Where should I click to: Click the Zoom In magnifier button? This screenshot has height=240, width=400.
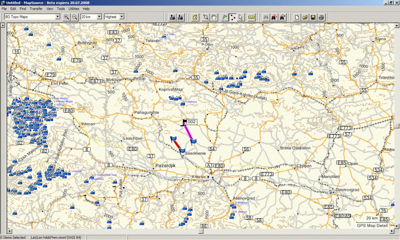66,17
